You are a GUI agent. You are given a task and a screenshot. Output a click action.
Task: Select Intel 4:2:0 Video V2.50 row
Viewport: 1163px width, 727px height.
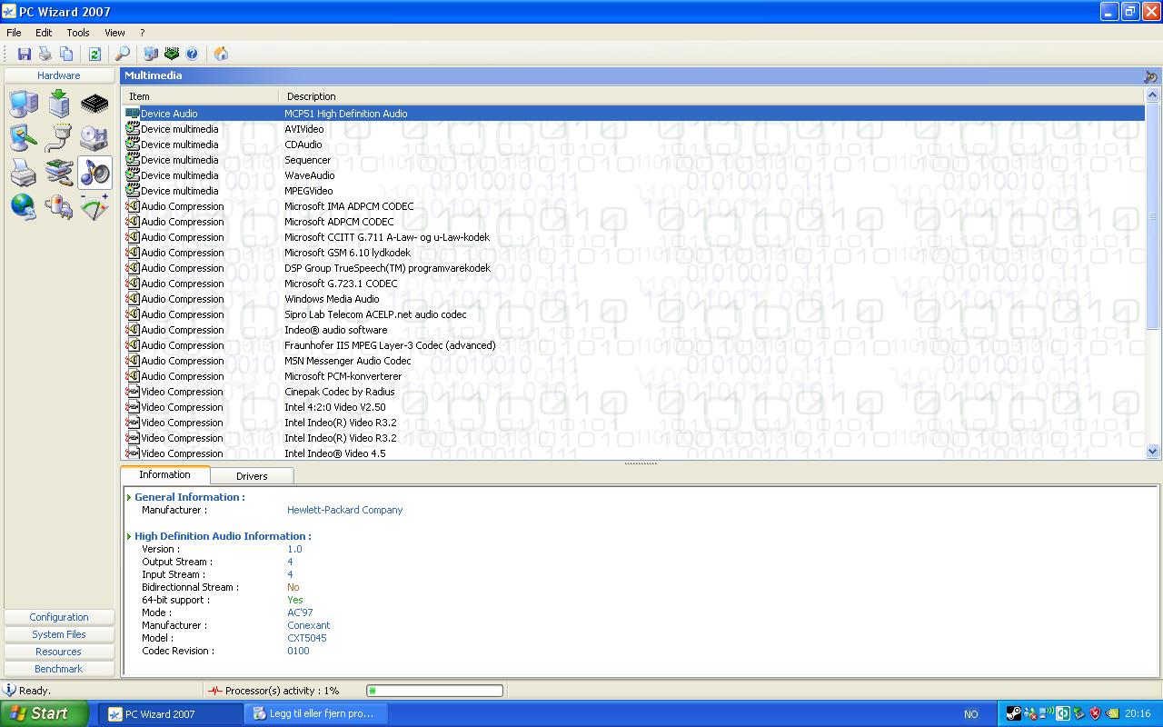633,407
